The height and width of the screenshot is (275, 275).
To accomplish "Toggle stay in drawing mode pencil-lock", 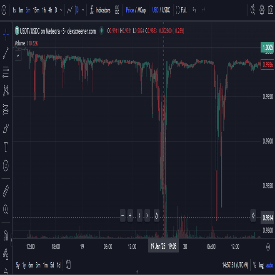I will point(6,254).
